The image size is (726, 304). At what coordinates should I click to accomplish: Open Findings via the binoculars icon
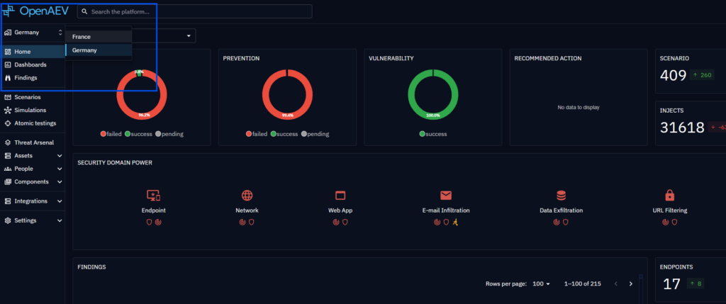[7, 78]
